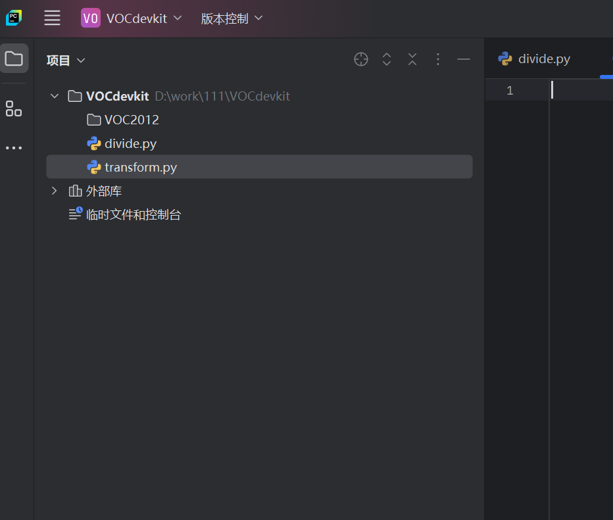Expand the 外部库 tree node
613x520 pixels.
point(55,191)
